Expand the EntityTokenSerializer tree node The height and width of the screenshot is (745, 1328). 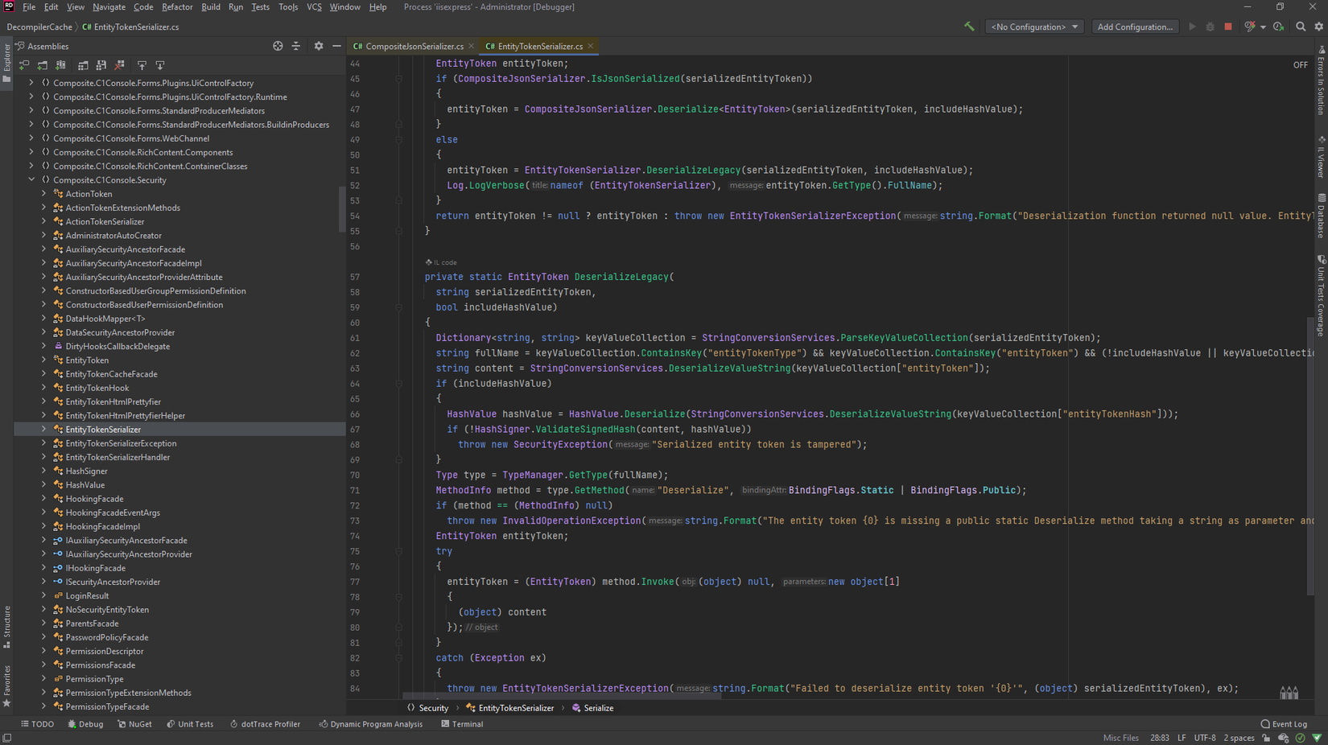click(44, 430)
